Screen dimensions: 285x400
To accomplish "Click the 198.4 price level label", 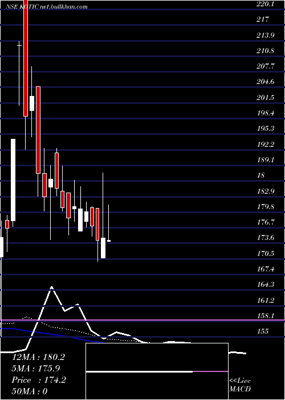I will pos(265,113).
